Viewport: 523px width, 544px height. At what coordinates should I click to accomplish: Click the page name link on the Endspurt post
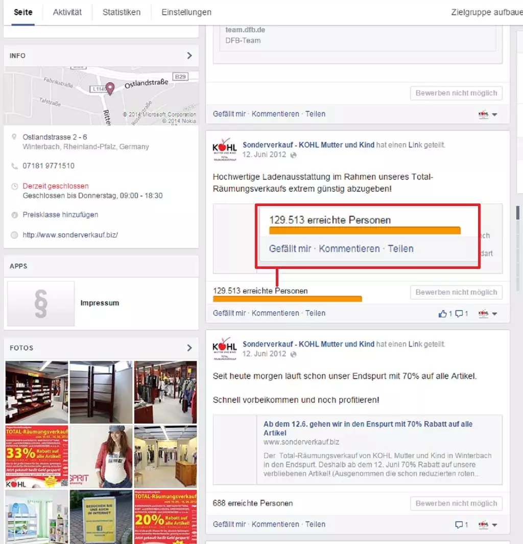tap(308, 344)
